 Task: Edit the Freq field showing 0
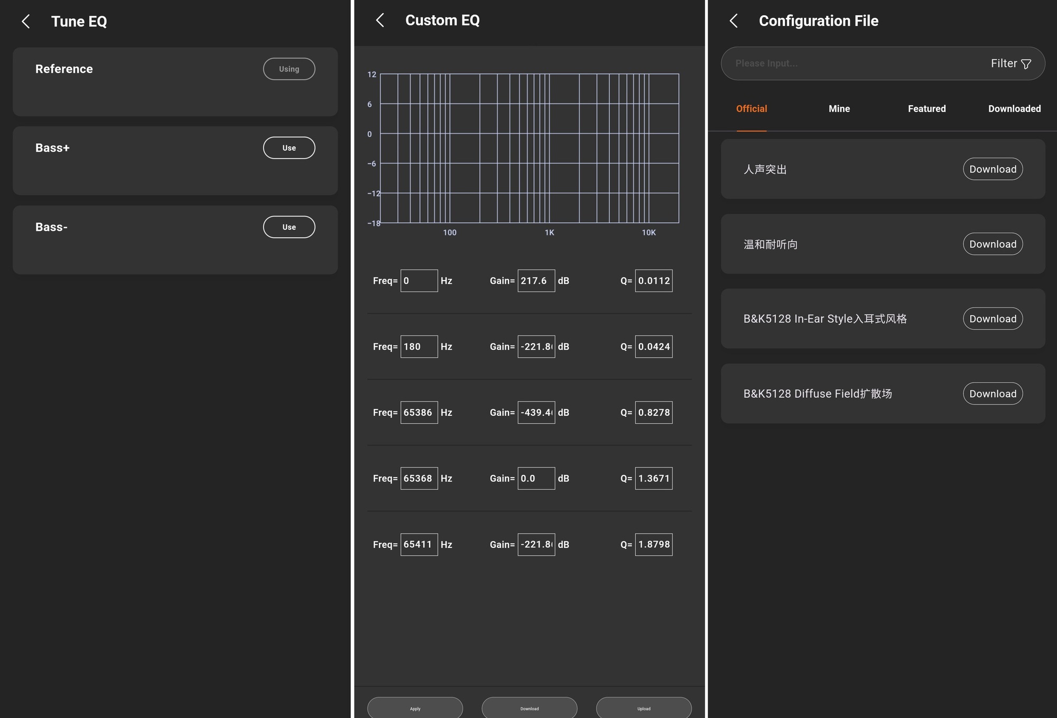tap(419, 281)
